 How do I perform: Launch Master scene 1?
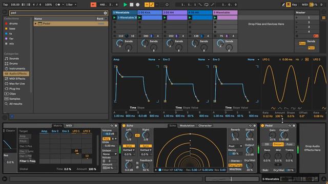297,18
